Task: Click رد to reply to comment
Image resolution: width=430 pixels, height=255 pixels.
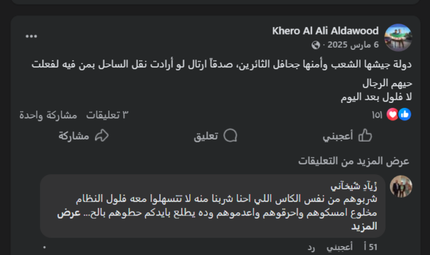Action: 311,247
